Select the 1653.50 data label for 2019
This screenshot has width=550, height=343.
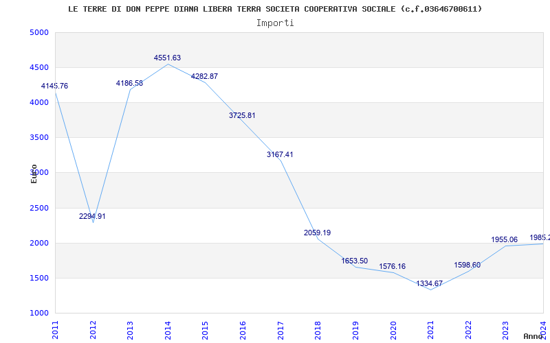coord(355,261)
